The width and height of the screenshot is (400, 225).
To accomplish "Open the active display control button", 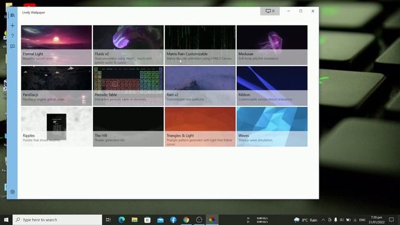I will tap(270, 11).
